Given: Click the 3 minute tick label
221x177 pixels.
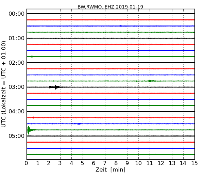Looking at the screenshot, I should tap(60, 163).
